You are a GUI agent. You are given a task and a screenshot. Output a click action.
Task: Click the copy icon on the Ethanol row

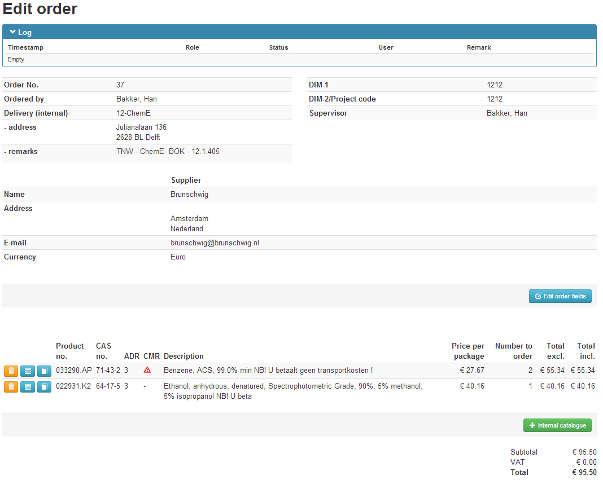44,386
